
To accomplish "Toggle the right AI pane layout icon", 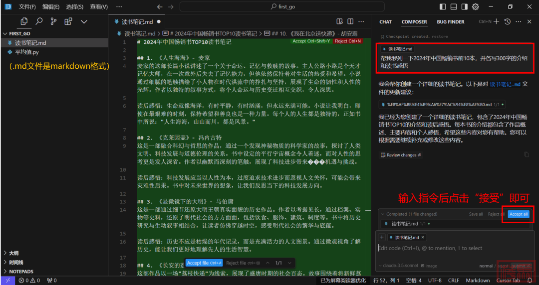I will pyautogui.click(x=465, y=6).
